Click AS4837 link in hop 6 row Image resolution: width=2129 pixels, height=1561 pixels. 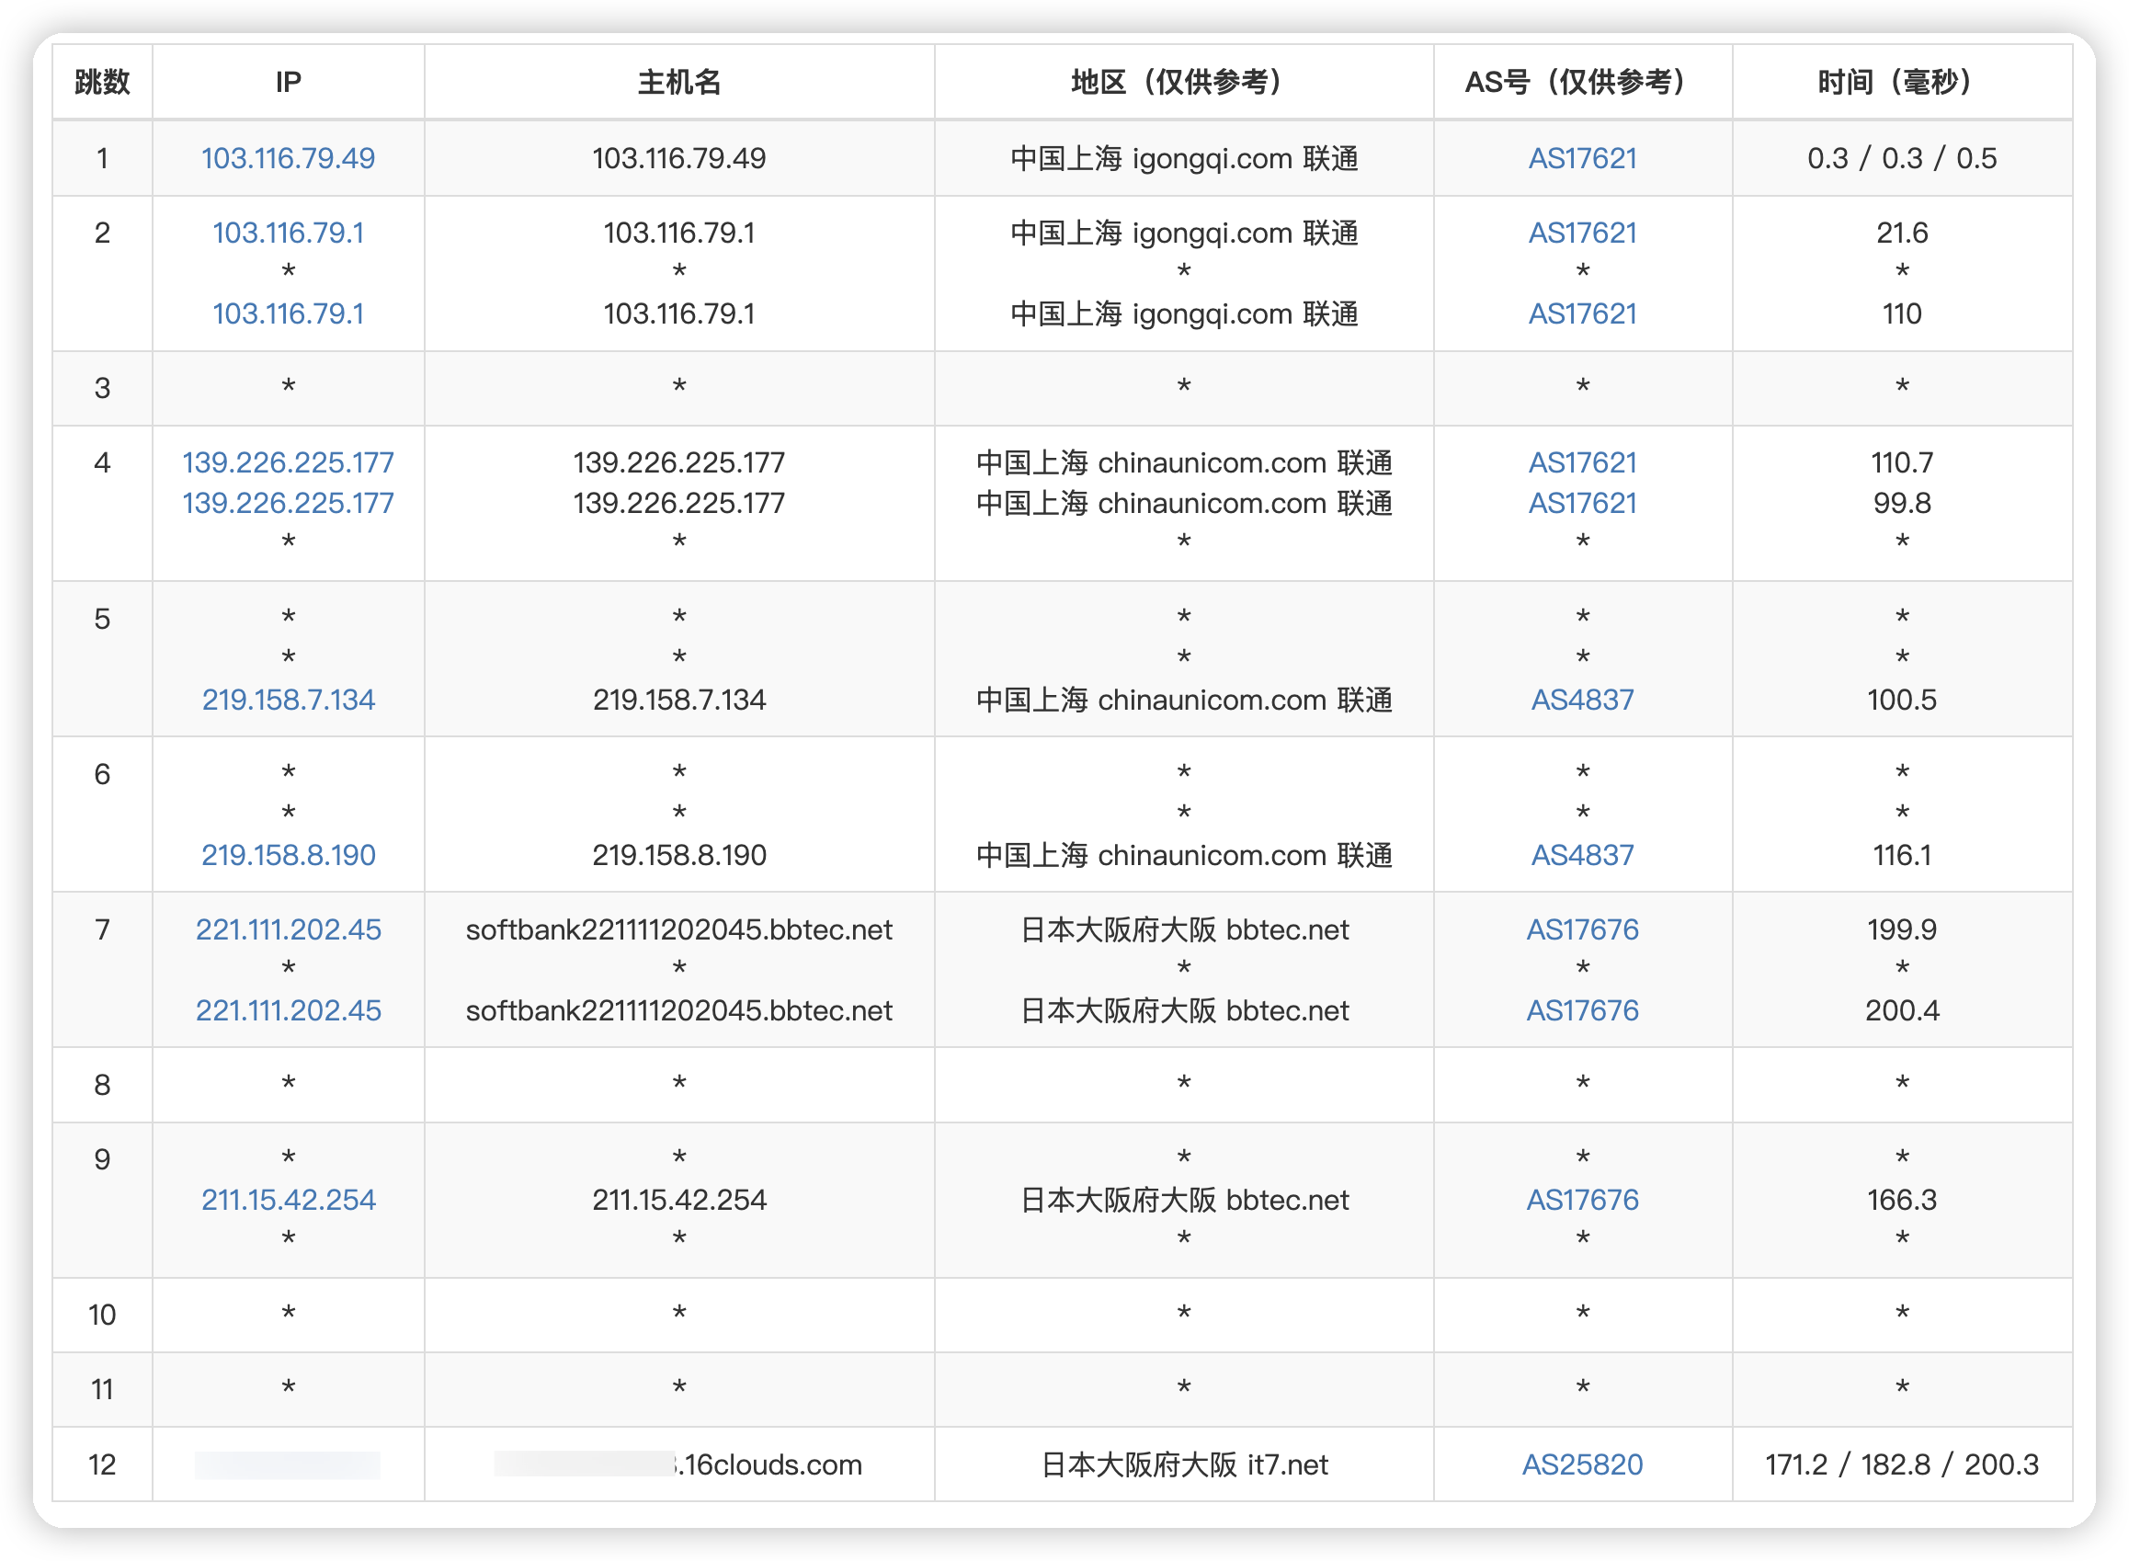tap(1582, 854)
